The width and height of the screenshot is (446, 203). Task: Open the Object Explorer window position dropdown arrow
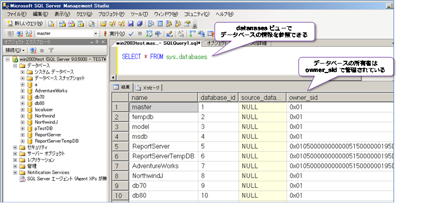tap(91, 42)
